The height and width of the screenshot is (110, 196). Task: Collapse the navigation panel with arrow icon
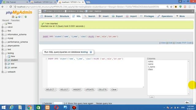[40, 11]
